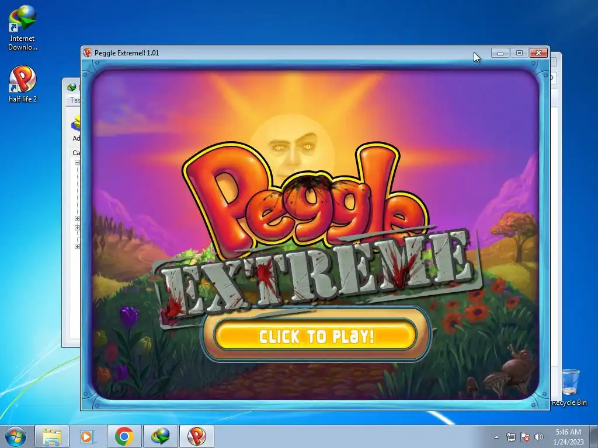Open Tasks menu in background download manager
598x448 pixels.
(75, 100)
